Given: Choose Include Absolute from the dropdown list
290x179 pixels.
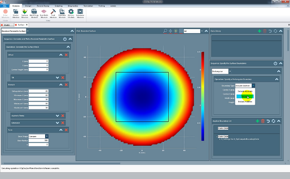Looking at the screenshot, I should (245, 91).
